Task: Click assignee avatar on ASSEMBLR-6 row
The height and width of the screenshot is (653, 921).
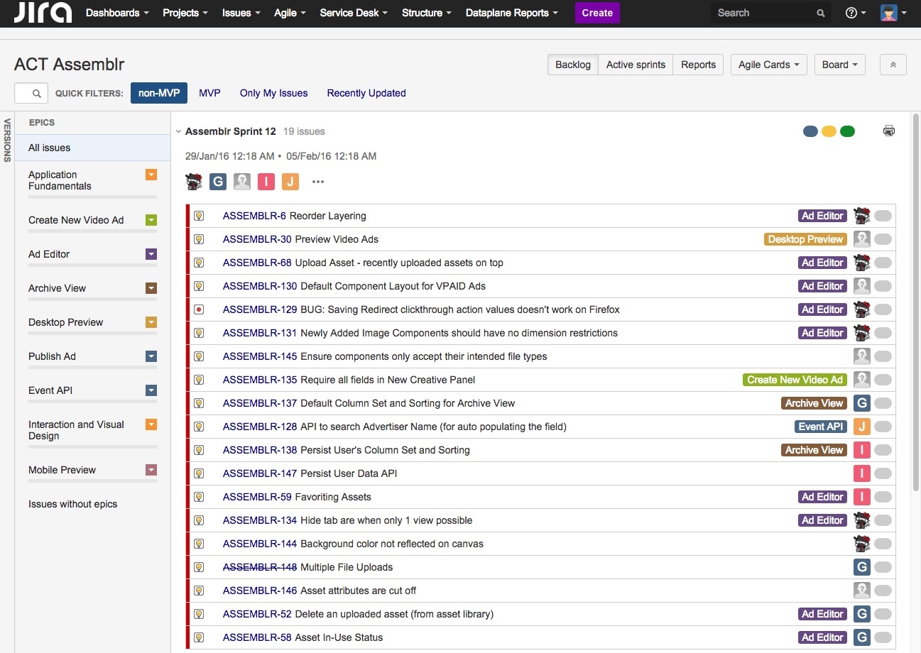Action: tap(861, 216)
